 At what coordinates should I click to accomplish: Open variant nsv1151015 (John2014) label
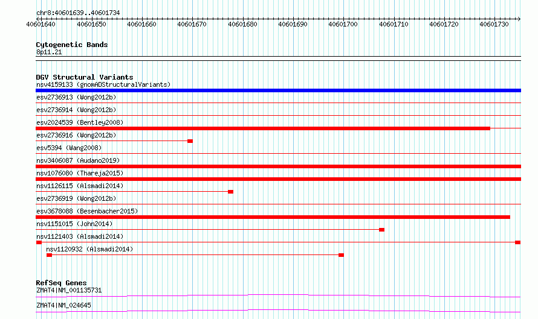pos(74,224)
